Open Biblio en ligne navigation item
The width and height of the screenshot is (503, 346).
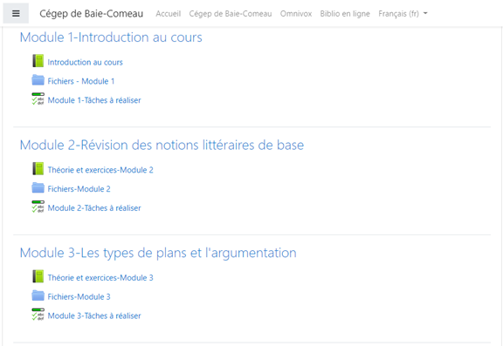coord(345,14)
